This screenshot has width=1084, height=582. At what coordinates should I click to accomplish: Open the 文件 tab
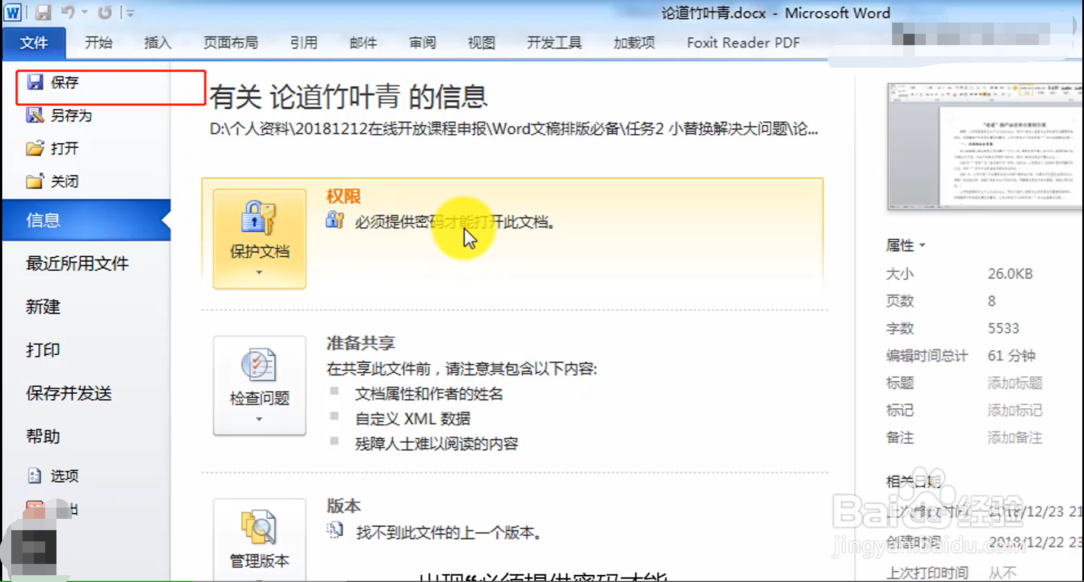[34, 43]
